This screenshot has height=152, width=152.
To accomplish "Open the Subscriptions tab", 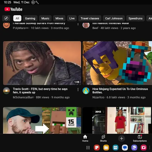I will pos(140,138).
